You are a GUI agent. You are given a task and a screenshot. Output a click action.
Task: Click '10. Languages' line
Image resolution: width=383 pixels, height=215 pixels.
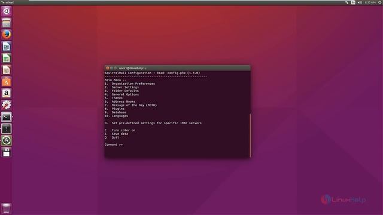pos(116,116)
